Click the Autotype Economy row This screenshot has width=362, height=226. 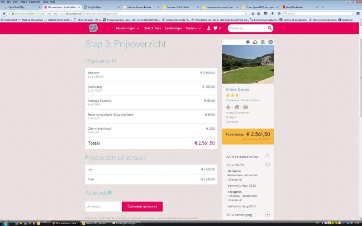151,103
